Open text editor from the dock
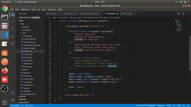This screenshot has width=191, height=107. click(5, 44)
